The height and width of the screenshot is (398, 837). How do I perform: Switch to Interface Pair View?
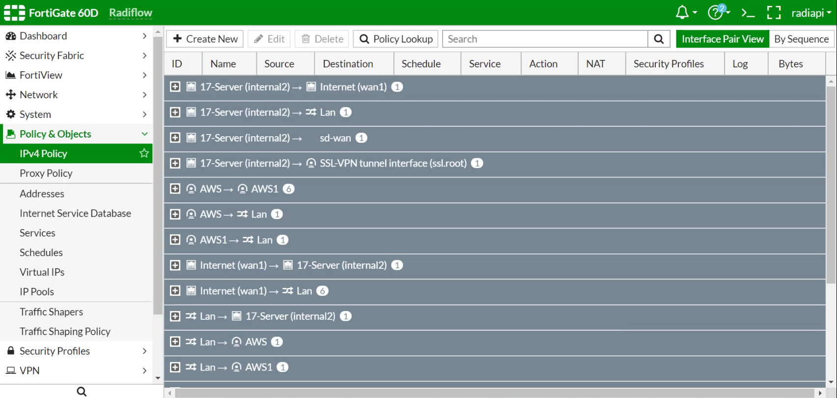point(722,39)
